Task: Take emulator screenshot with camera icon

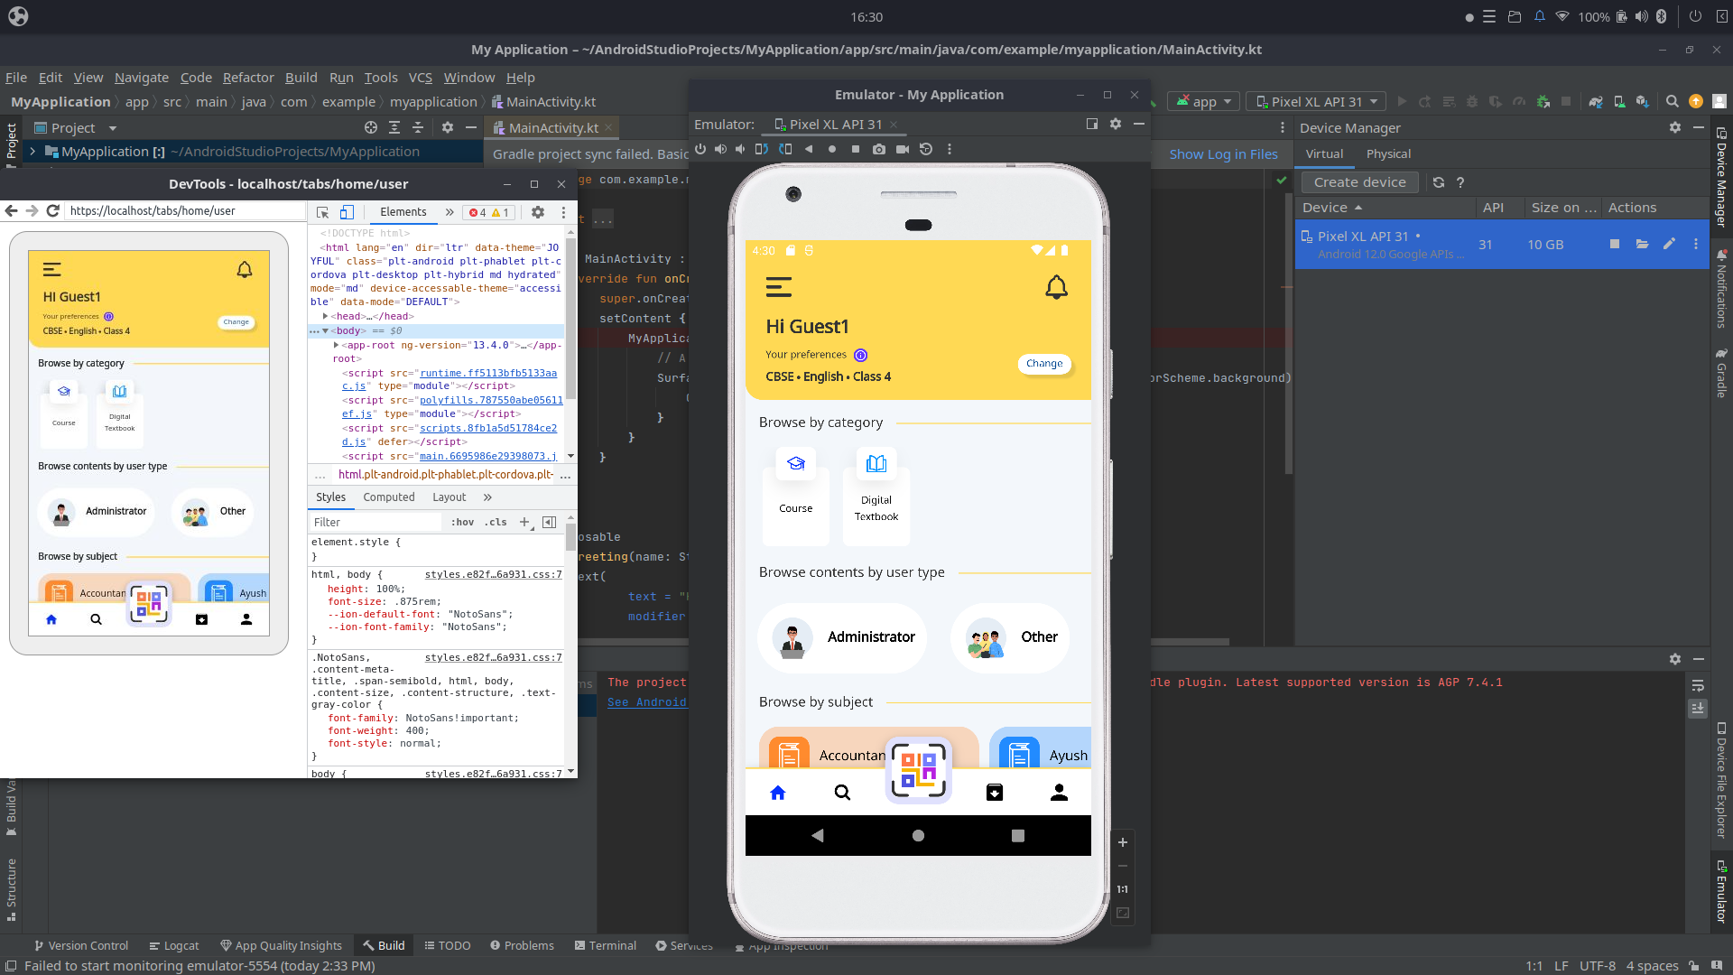Action: 878,149
